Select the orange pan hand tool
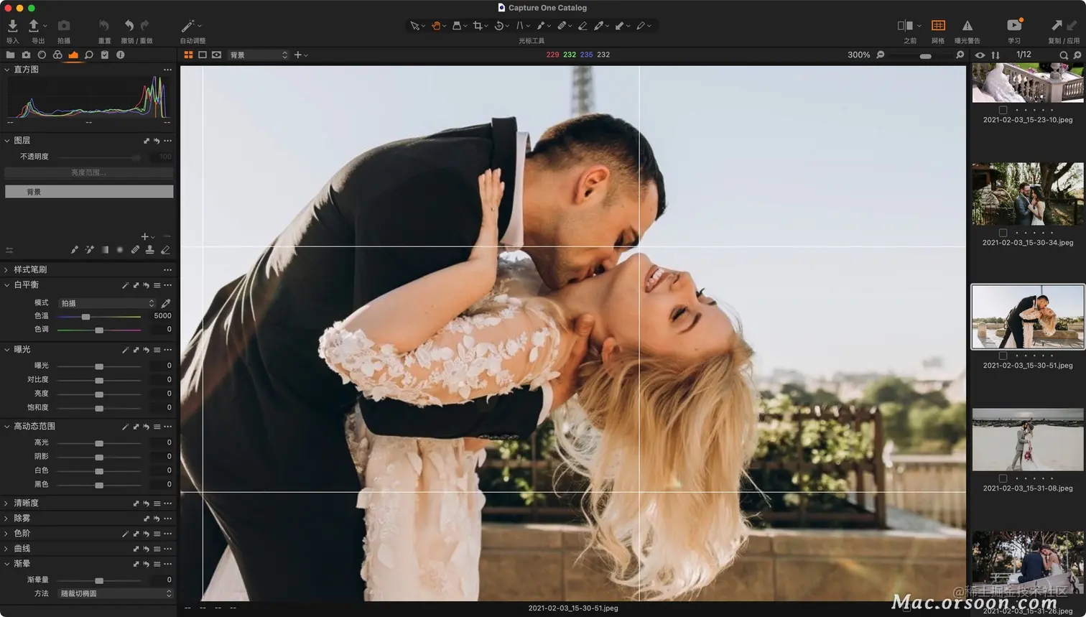Screen dimensions: 1086x617 point(436,26)
